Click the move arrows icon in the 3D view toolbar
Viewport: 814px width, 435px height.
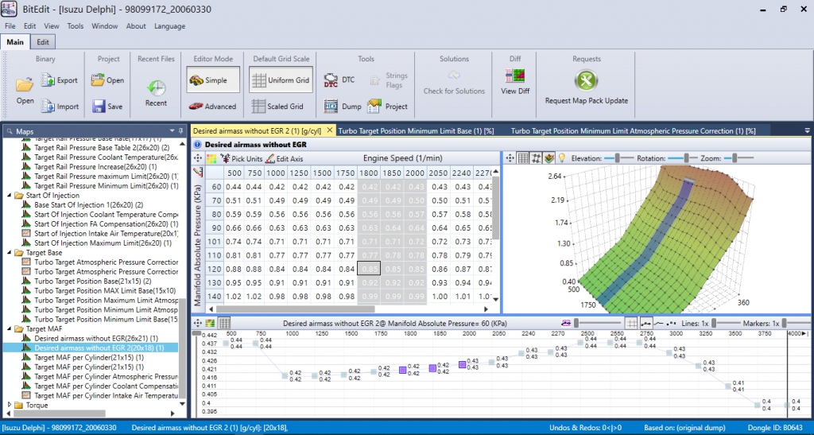coord(510,157)
